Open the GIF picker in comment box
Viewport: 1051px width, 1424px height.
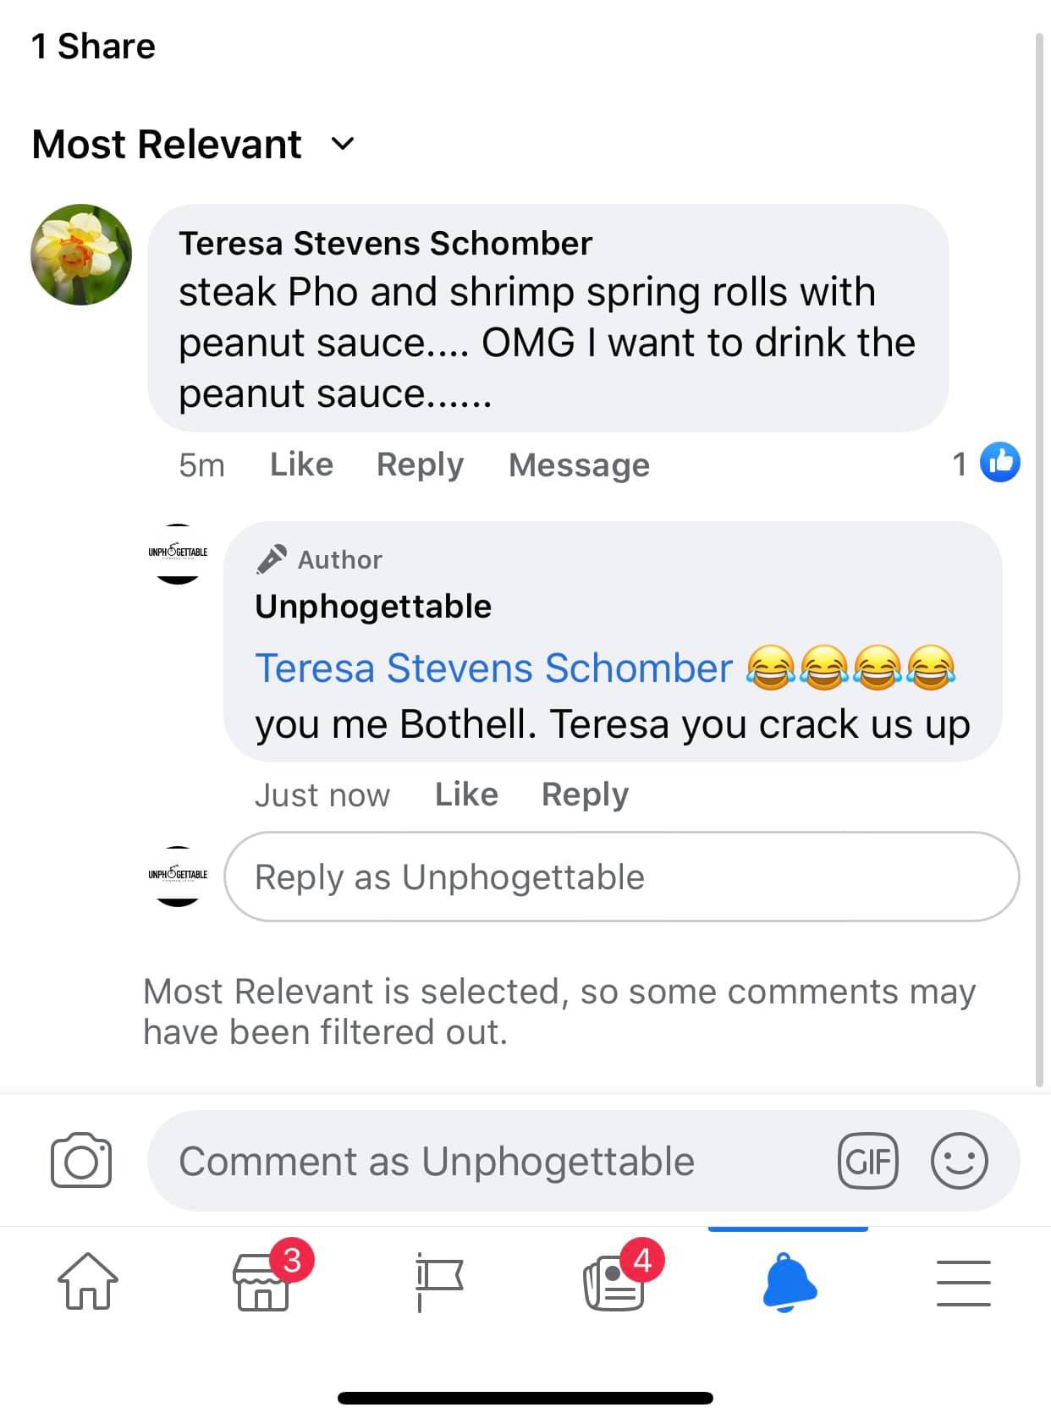coord(867,1161)
